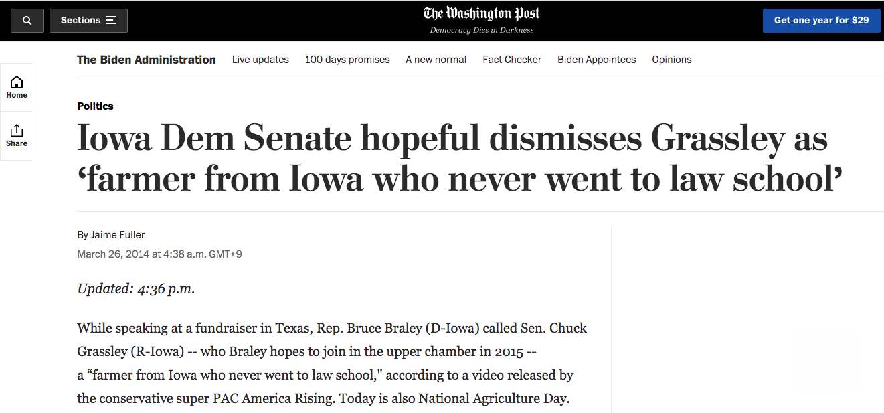Click The Washington Post logo
Screen dimensions: 884x413
point(482,14)
